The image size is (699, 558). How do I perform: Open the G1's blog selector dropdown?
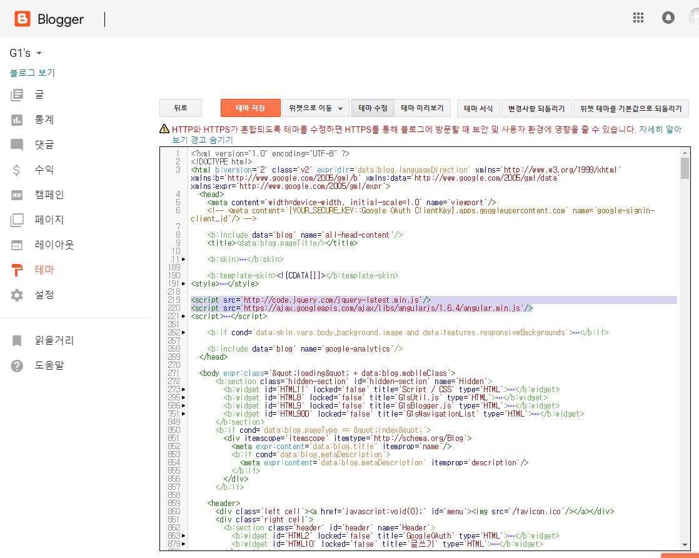26,53
